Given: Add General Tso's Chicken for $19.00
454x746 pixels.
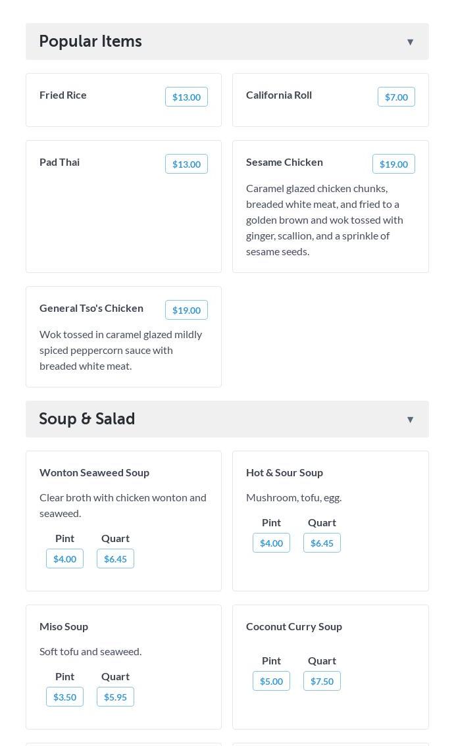Looking at the screenshot, I should tap(186, 311).
